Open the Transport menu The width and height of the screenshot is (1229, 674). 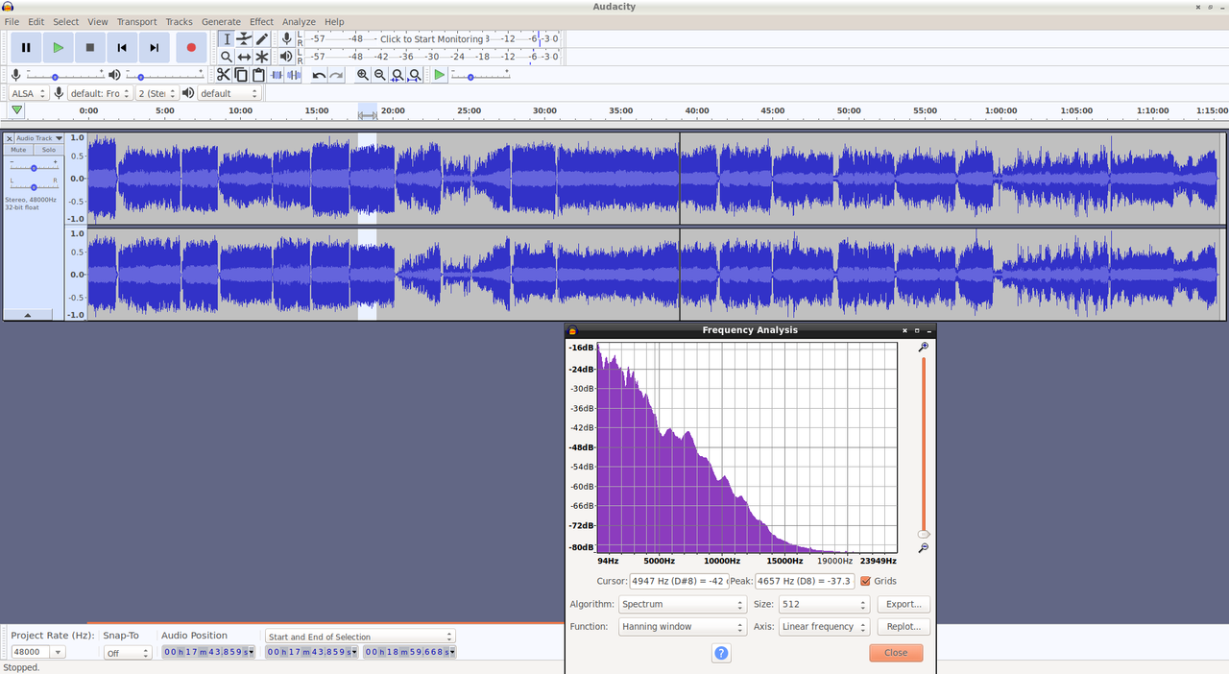click(x=136, y=21)
